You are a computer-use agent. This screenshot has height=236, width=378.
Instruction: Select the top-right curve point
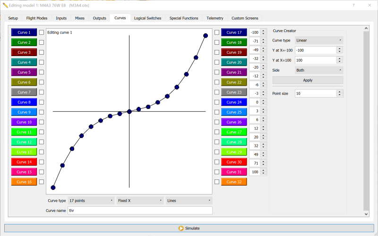click(x=206, y=36)
